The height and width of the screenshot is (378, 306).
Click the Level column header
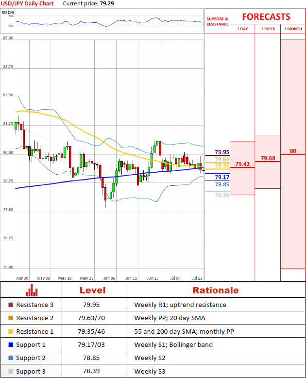[x=93, y=290]
